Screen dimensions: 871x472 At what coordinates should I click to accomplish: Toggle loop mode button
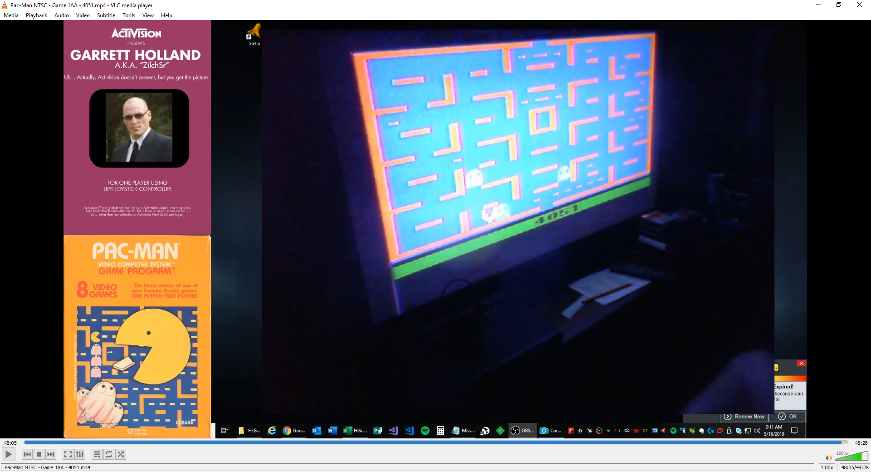pyautogui.click(x=109, y=454)
